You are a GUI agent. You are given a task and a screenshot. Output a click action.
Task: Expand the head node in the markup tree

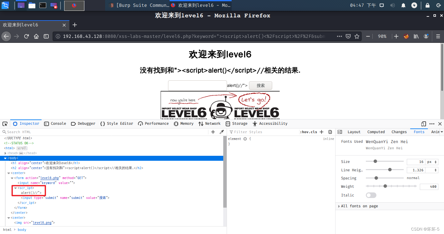[x=6, y=153]
